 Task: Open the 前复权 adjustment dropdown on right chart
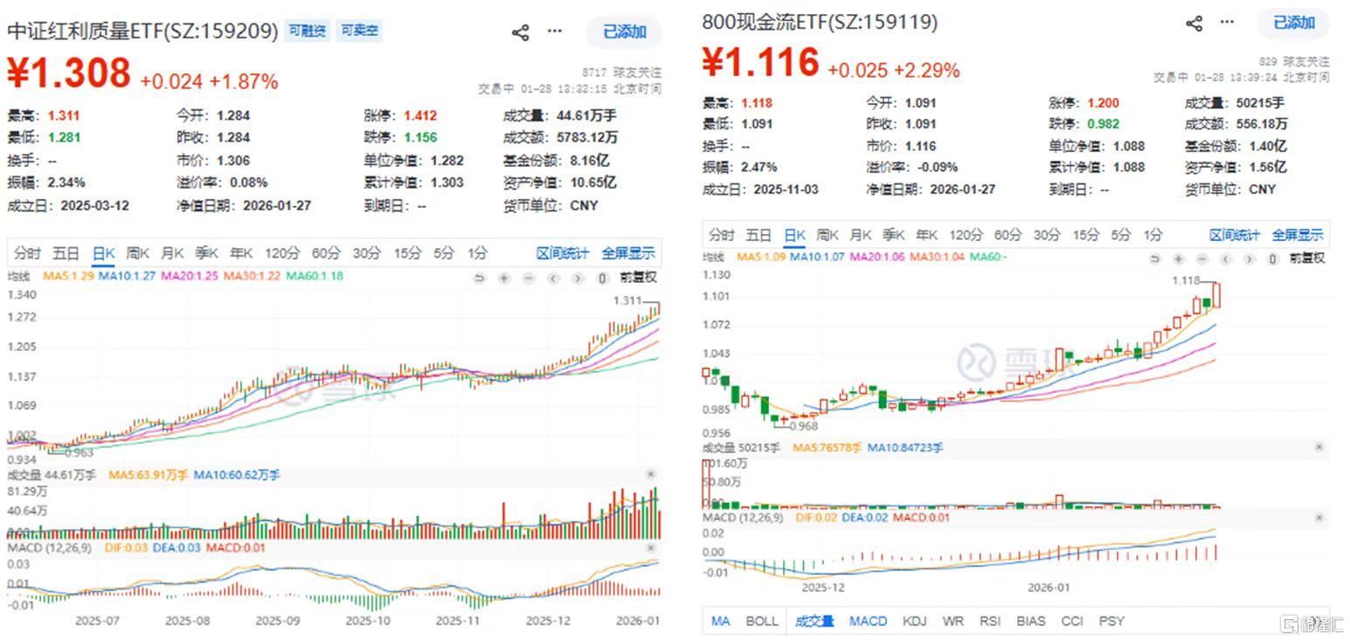coord(1306,258)
